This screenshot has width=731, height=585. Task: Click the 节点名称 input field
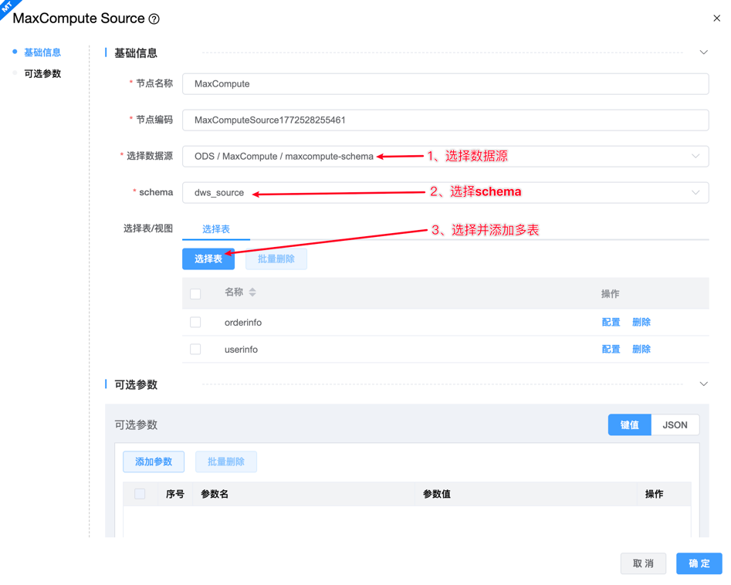[445, 84]
